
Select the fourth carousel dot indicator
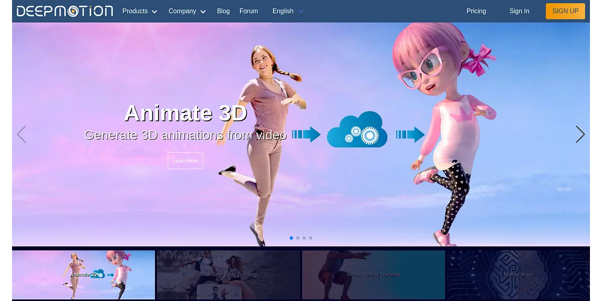(x=311, y=238)
